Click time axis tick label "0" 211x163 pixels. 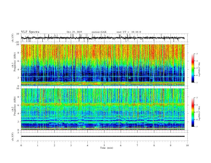(21, 145)
